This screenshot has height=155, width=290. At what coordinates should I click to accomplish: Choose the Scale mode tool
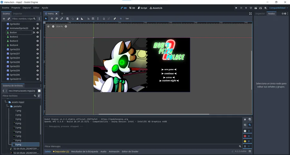pyautogui.click(x=62, y=18)
